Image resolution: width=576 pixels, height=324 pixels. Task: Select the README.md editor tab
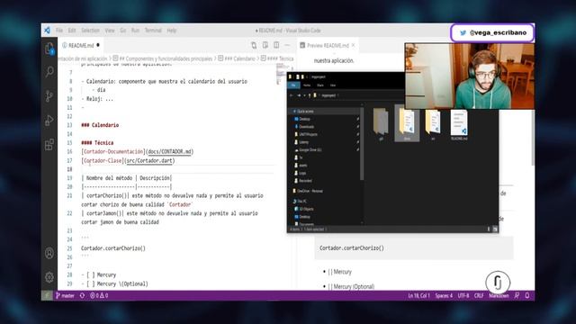[81, 45]
